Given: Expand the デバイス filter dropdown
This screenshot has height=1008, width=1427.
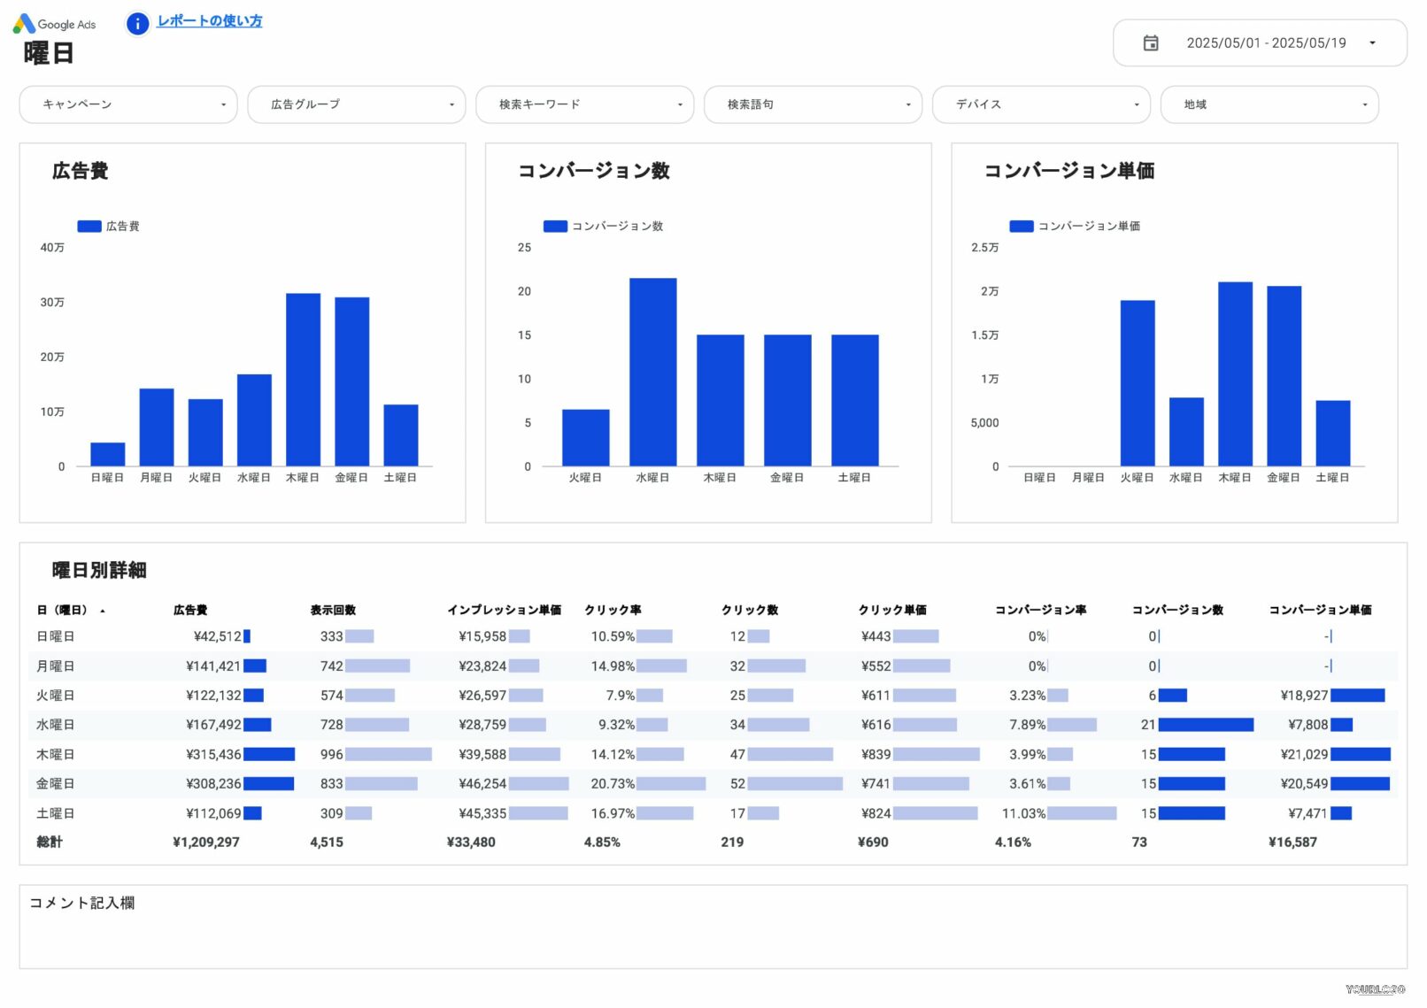Looking at the screenshot, I should tap(1041, 104).
